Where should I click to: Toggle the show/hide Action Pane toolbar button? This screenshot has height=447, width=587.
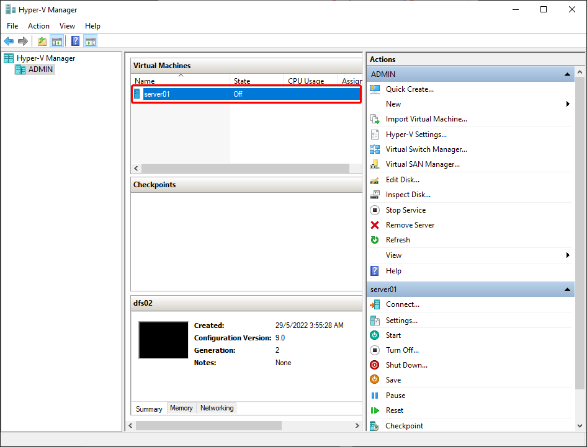point(90,41)
